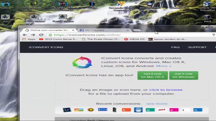This screenshot has width=216, height=121.
Task: Click the iconverticons.com address bar
Action: [128, 35]
